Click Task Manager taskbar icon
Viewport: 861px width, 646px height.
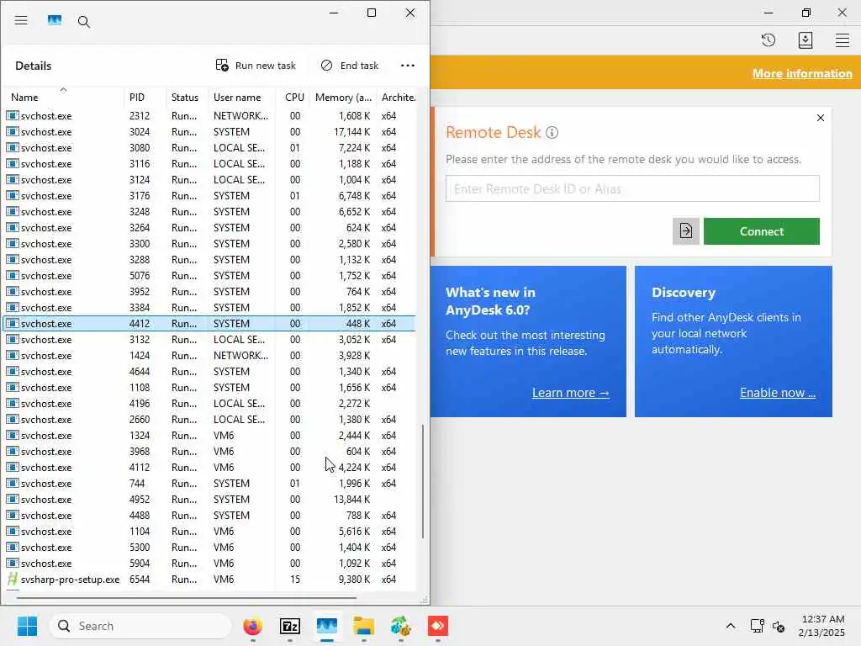click(327, 626)
